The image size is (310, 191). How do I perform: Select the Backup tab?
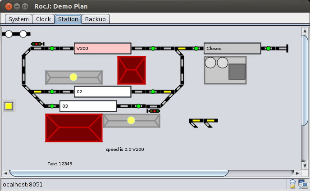(96, 19)
